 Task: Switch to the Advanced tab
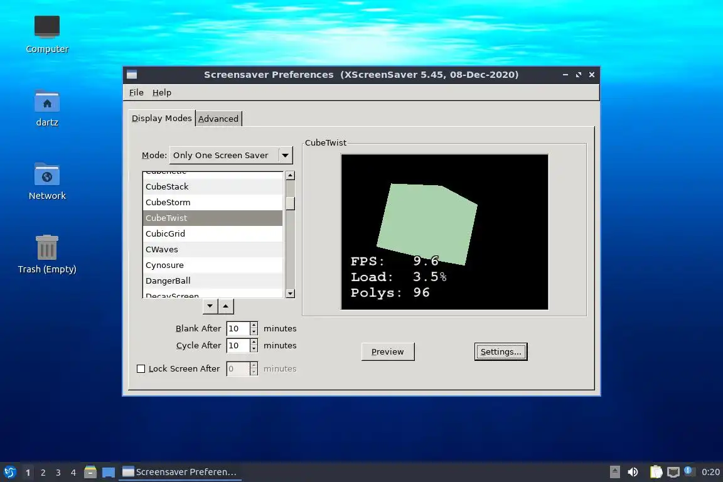pyautogui.click(x=218, y=119)
